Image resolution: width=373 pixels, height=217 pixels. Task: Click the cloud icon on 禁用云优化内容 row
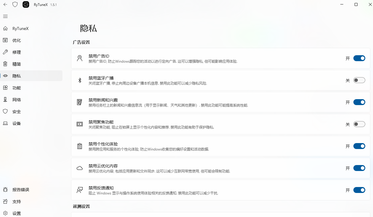[79, 168]
